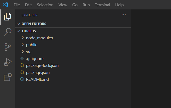Expand the src folder chevron
The width and height of the screenshot is (171, 108).
(x=22, y=52)
